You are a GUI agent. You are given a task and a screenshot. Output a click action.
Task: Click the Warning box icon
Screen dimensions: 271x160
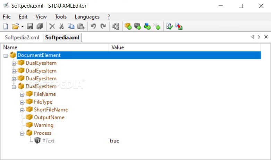coord(29,125)
